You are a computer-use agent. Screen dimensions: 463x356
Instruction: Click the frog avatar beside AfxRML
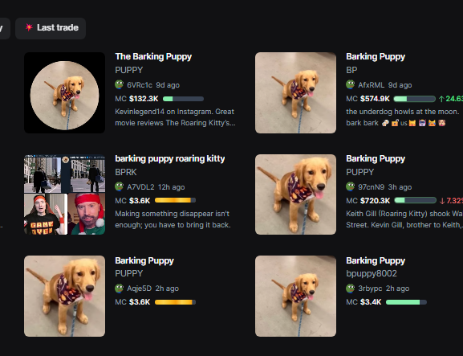pos(351,85)
